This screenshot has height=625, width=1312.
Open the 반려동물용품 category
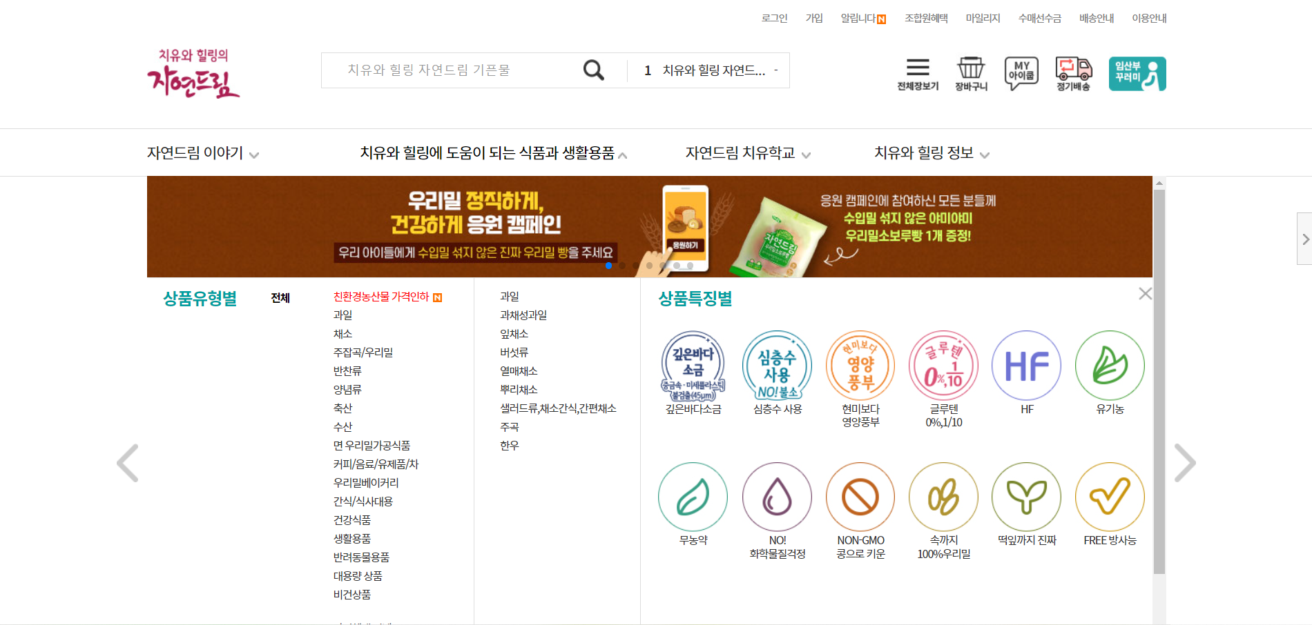[x=361, y=557]
